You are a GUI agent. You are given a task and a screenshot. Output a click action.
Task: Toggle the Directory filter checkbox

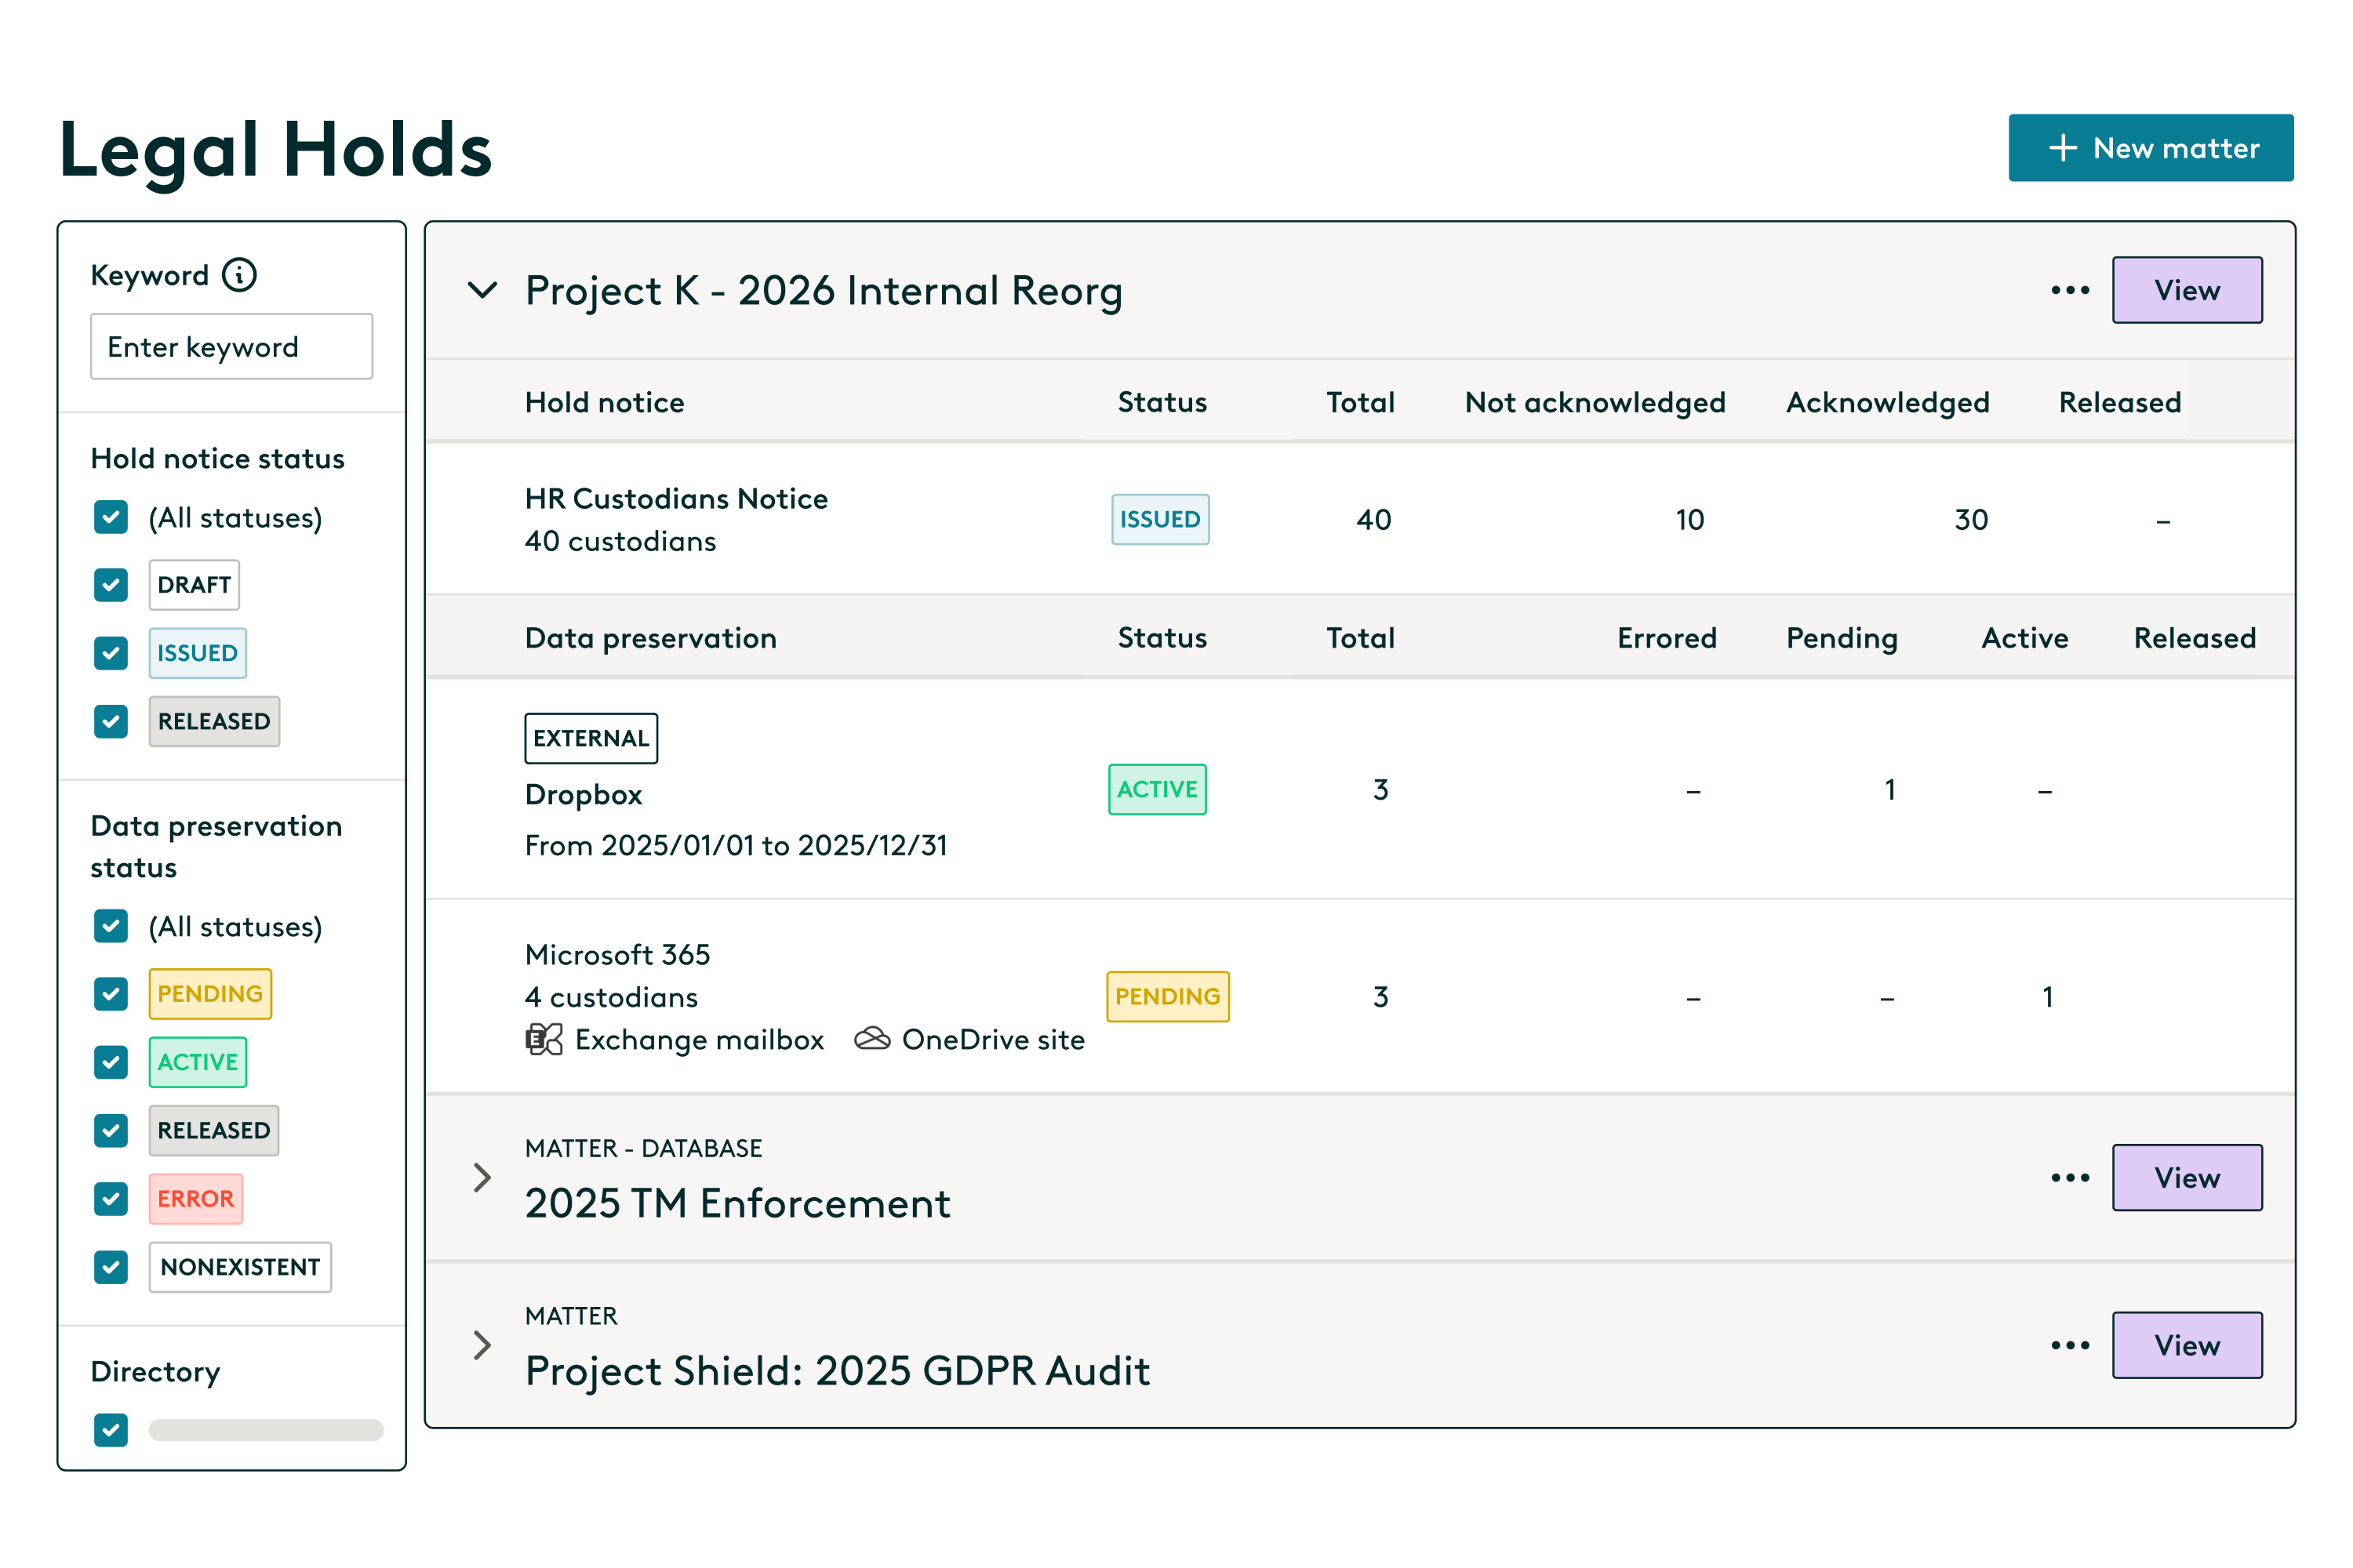point(111,1429)
